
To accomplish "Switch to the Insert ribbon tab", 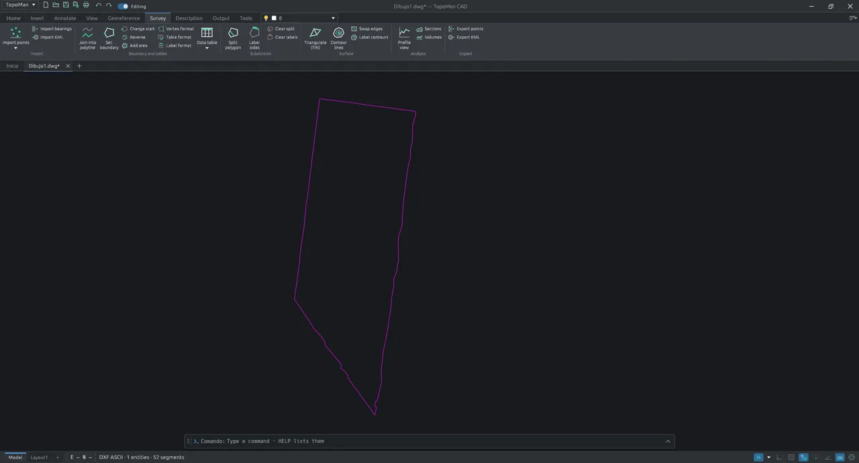I will [x=37, y=18].
